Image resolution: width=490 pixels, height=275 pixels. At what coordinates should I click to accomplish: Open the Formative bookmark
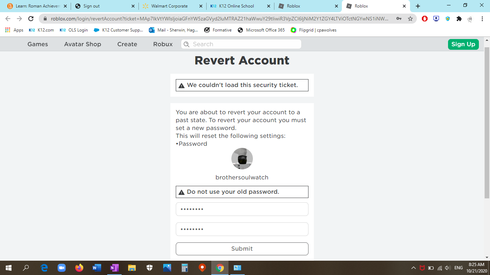[218, 30]
